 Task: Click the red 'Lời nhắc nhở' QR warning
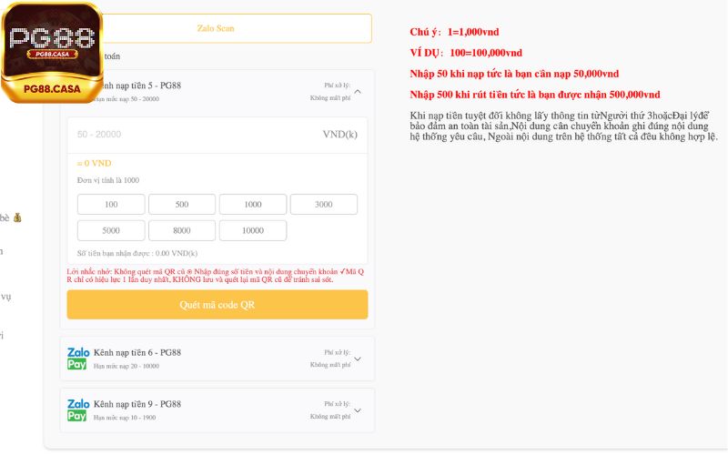pos(216,276)
